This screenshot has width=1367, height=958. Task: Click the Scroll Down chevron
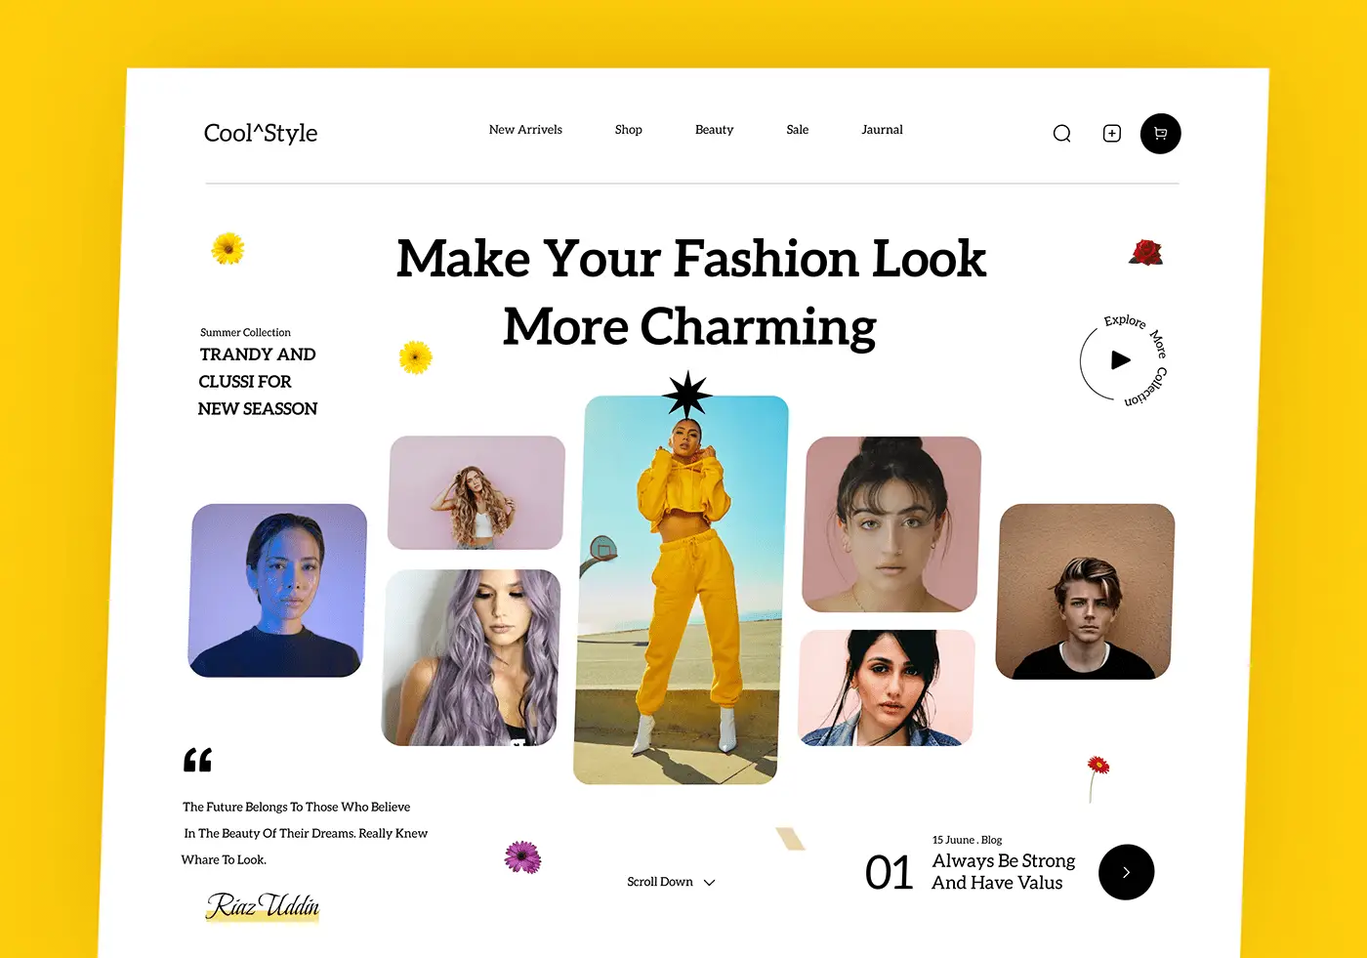point(710,883)
